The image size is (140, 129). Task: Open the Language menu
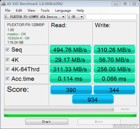pyautogui.click(x=63, y=11)
